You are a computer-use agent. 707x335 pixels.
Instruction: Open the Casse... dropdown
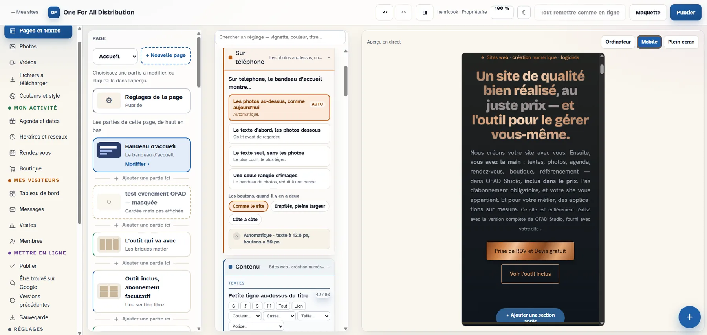(279, 316)
